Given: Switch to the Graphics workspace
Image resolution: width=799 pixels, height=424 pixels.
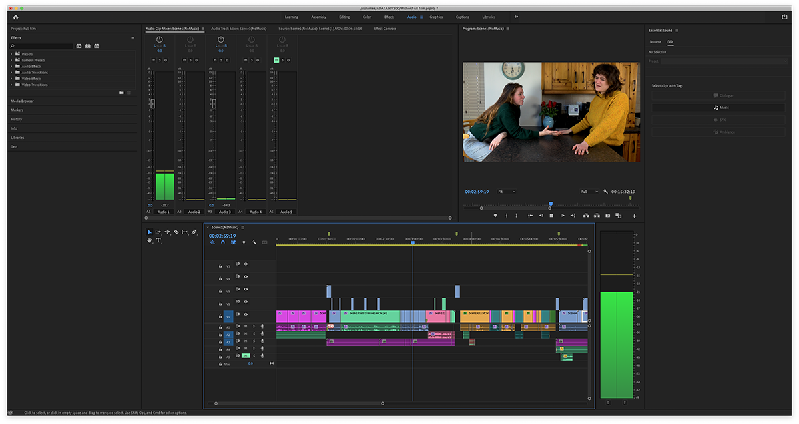Looking at the screenshot, I should tap(436, 17).
